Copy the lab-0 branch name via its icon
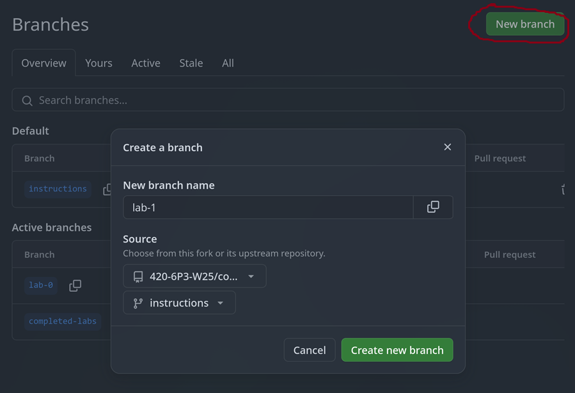This screenshot has width=575, height=393. click(x=75, y=285)
